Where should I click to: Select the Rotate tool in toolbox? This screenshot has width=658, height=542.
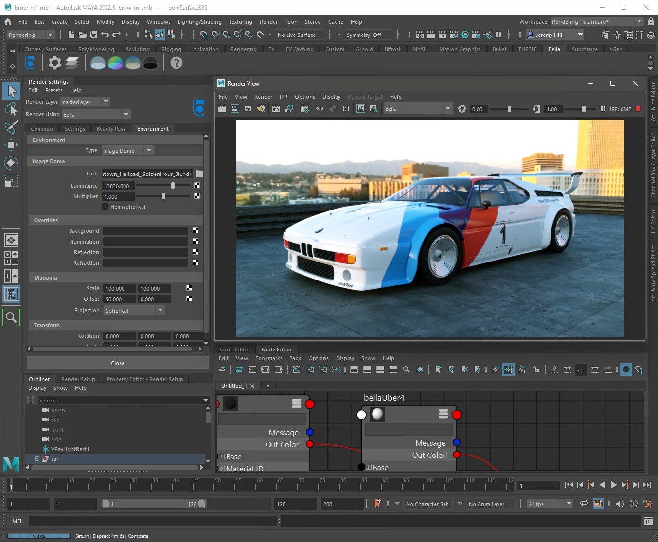11,162
